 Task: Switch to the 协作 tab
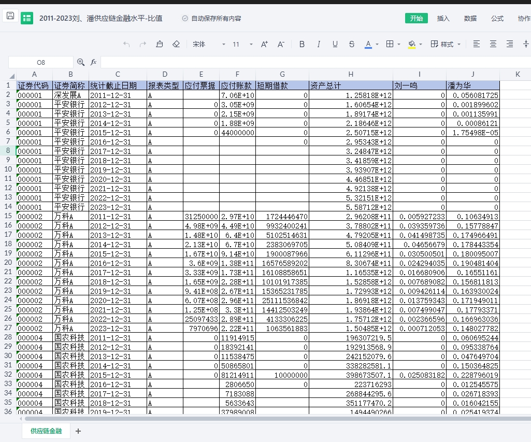524,18
